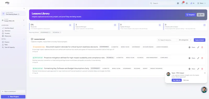Click the PRODUCT READINESS tag
The height and width of the screenshot is (99, 209).
tap(156, 68)
